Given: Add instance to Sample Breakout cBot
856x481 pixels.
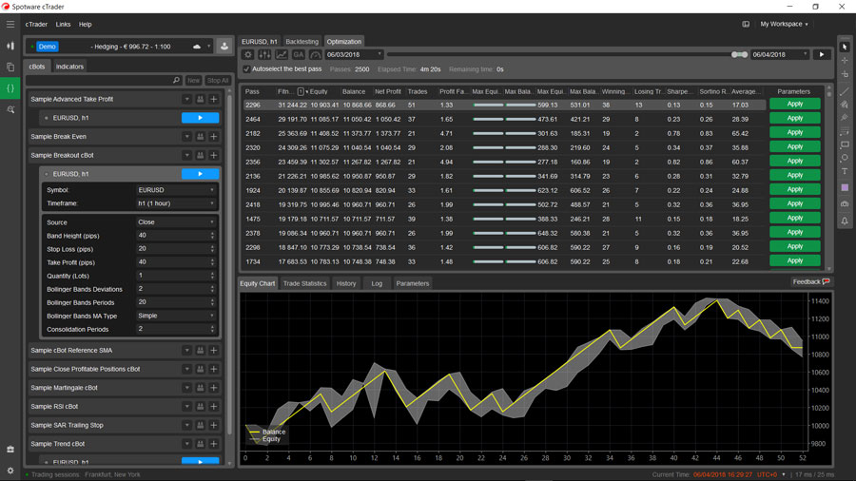Looking at the screenshot, I should pos(214,156).
